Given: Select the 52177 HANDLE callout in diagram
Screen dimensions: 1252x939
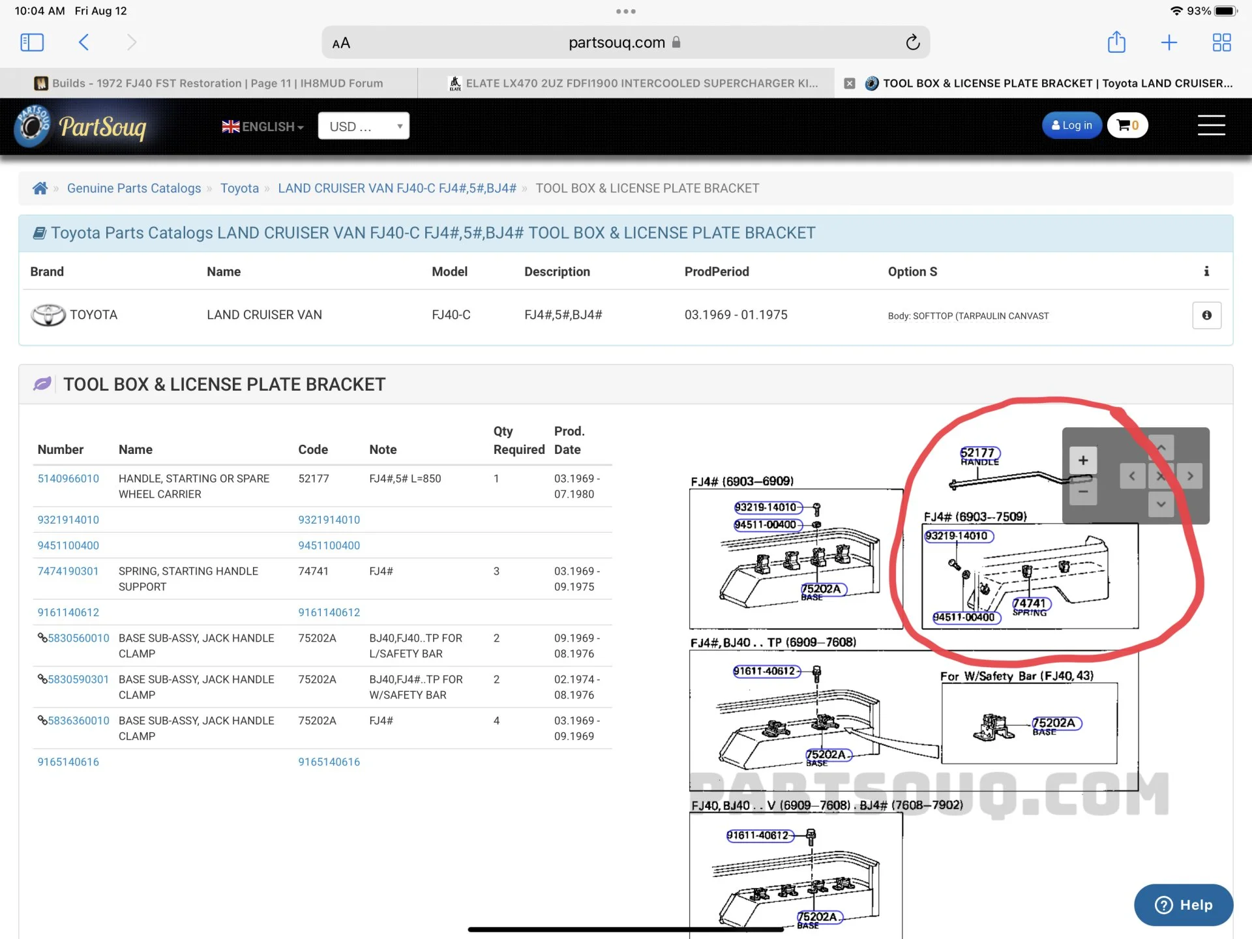Looking at the screenshot, I should (979, 455).
